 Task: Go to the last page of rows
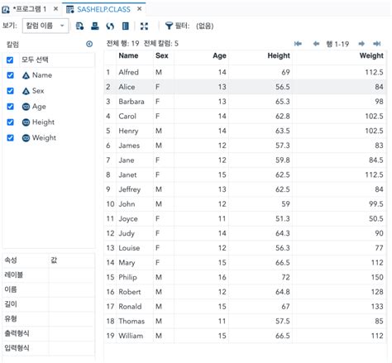click(377, 44)
